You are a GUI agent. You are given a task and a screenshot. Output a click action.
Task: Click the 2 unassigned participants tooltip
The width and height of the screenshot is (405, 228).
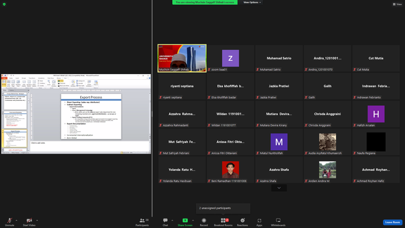click(x=223, y=208)
